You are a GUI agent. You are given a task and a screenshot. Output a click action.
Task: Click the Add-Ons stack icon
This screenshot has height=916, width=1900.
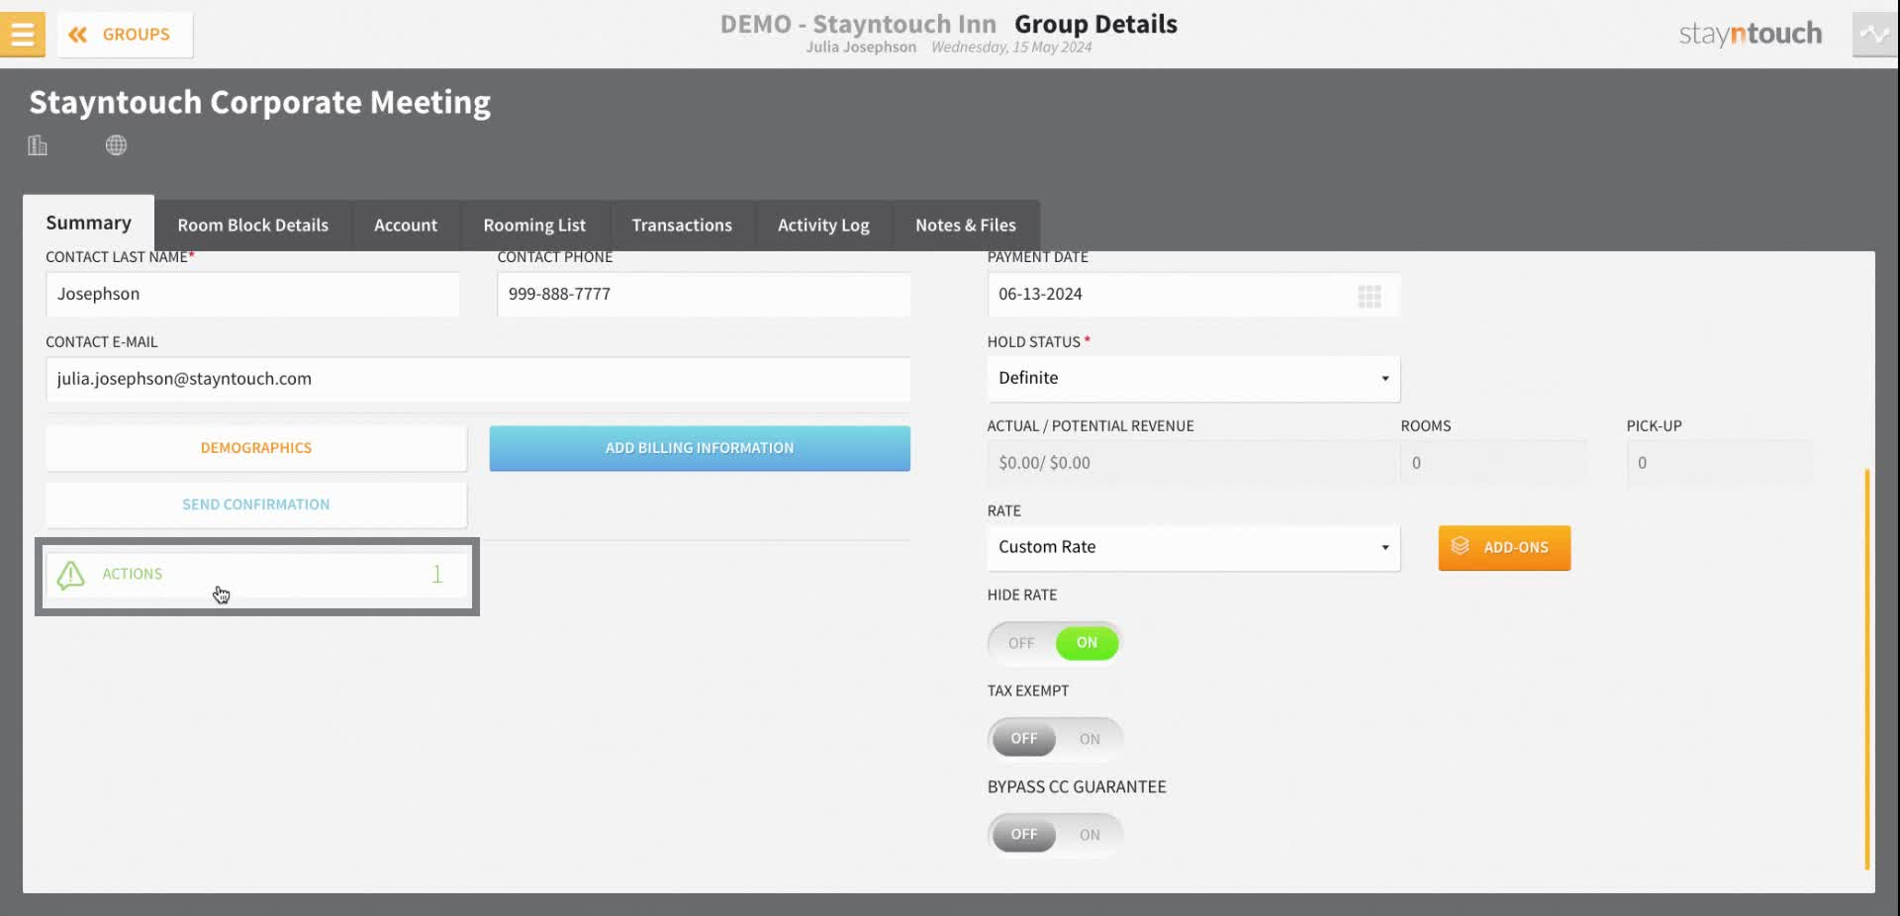(1460, 546)
